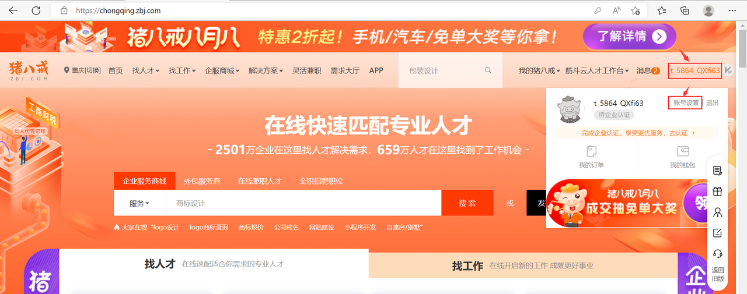Image resolution: width=747 pixels, height=294 pixels.
Task: Open APP in the navigation bar
Action: tap(376, 70)
